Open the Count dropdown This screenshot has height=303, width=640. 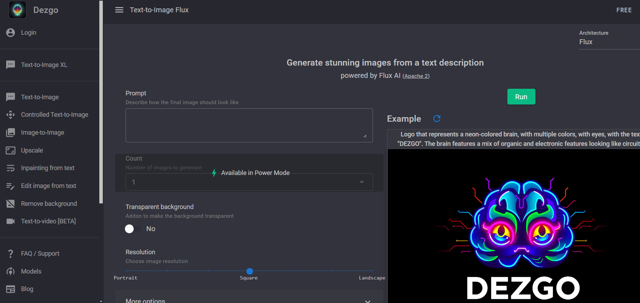pyautogui.click(x=249, y=182)
